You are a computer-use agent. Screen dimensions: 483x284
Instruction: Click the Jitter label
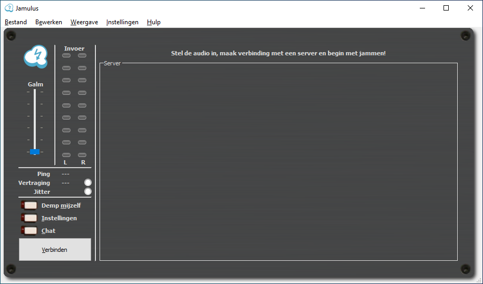[x=42, y=192]
